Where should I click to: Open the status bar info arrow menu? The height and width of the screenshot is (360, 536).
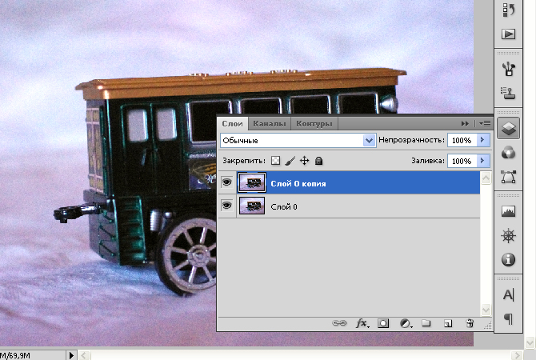click(71, 355)
